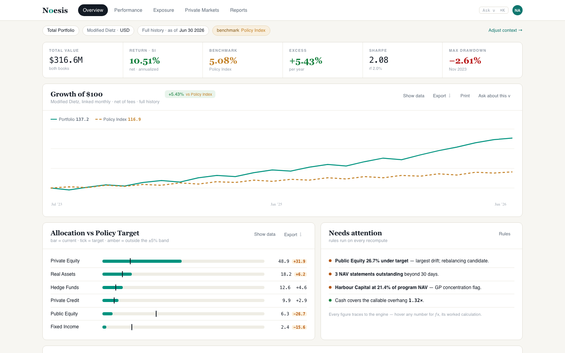
Task: Open the Public Equity 26.7% under target alert
Action: tap(421, 261)
